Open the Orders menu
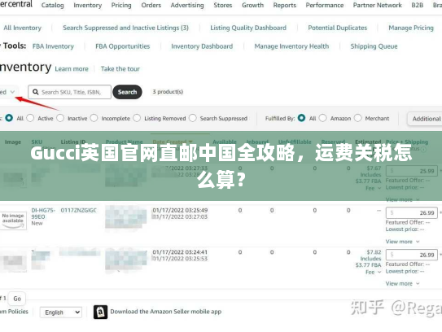442x332 pixels. [151, 5]
